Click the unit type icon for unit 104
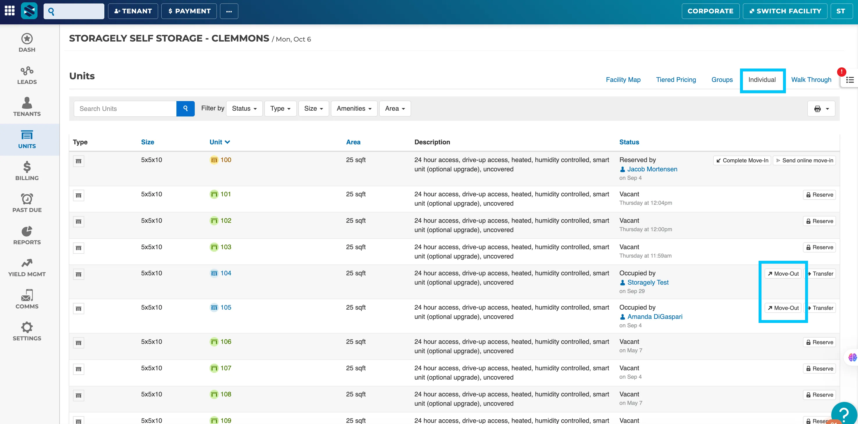858x424 pixels. click(78, 274)
